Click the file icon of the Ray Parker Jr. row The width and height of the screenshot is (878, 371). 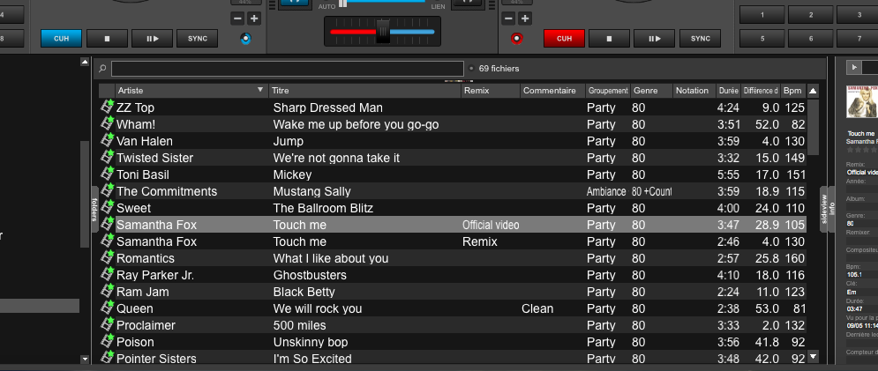pyautogui.click(x=107, y=274)
